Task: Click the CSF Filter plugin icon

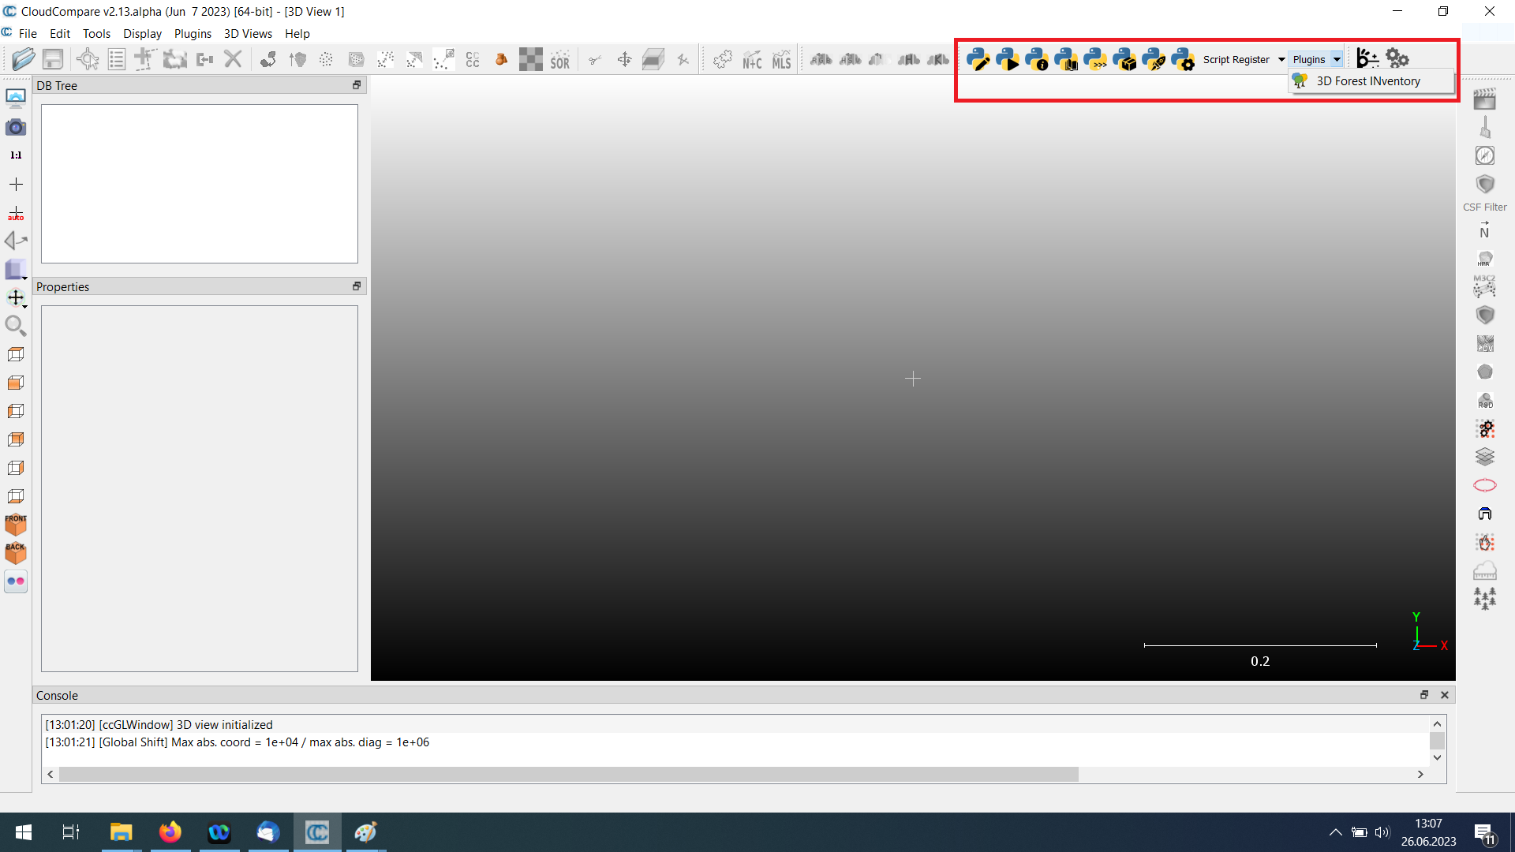Action: point(1485,185)
